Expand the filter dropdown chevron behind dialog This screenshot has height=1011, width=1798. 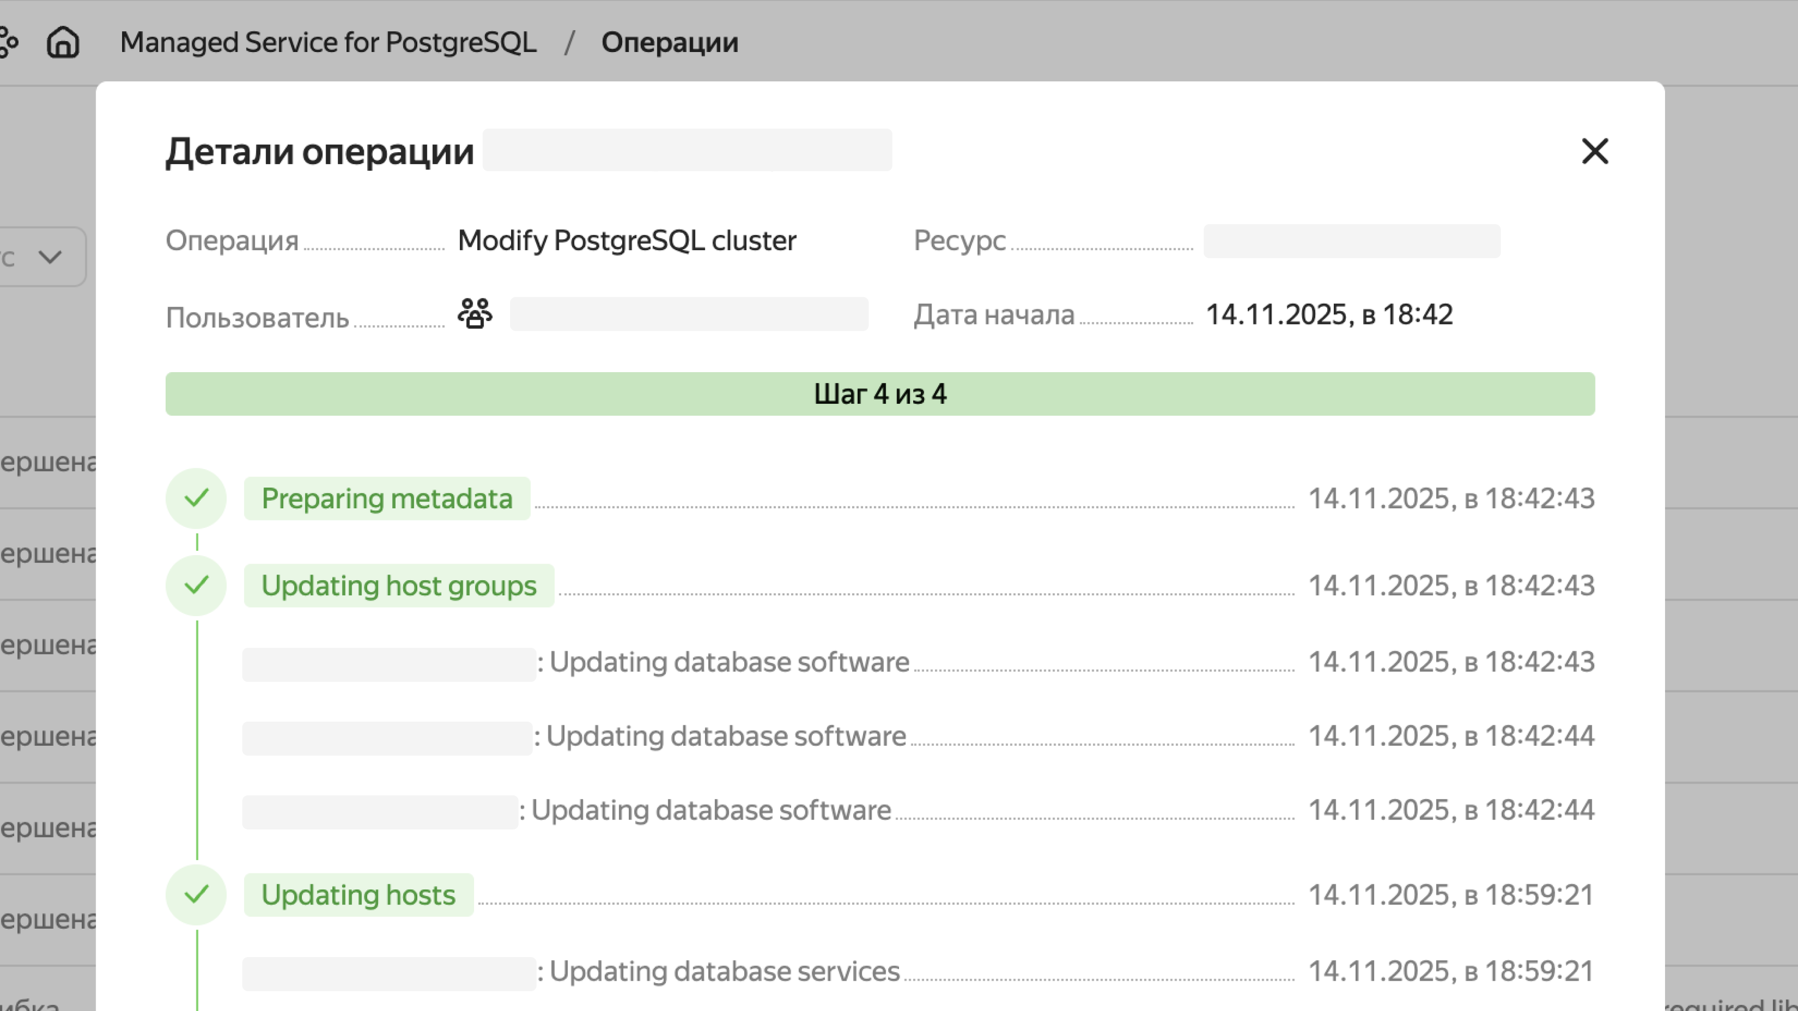coord(50,257)
